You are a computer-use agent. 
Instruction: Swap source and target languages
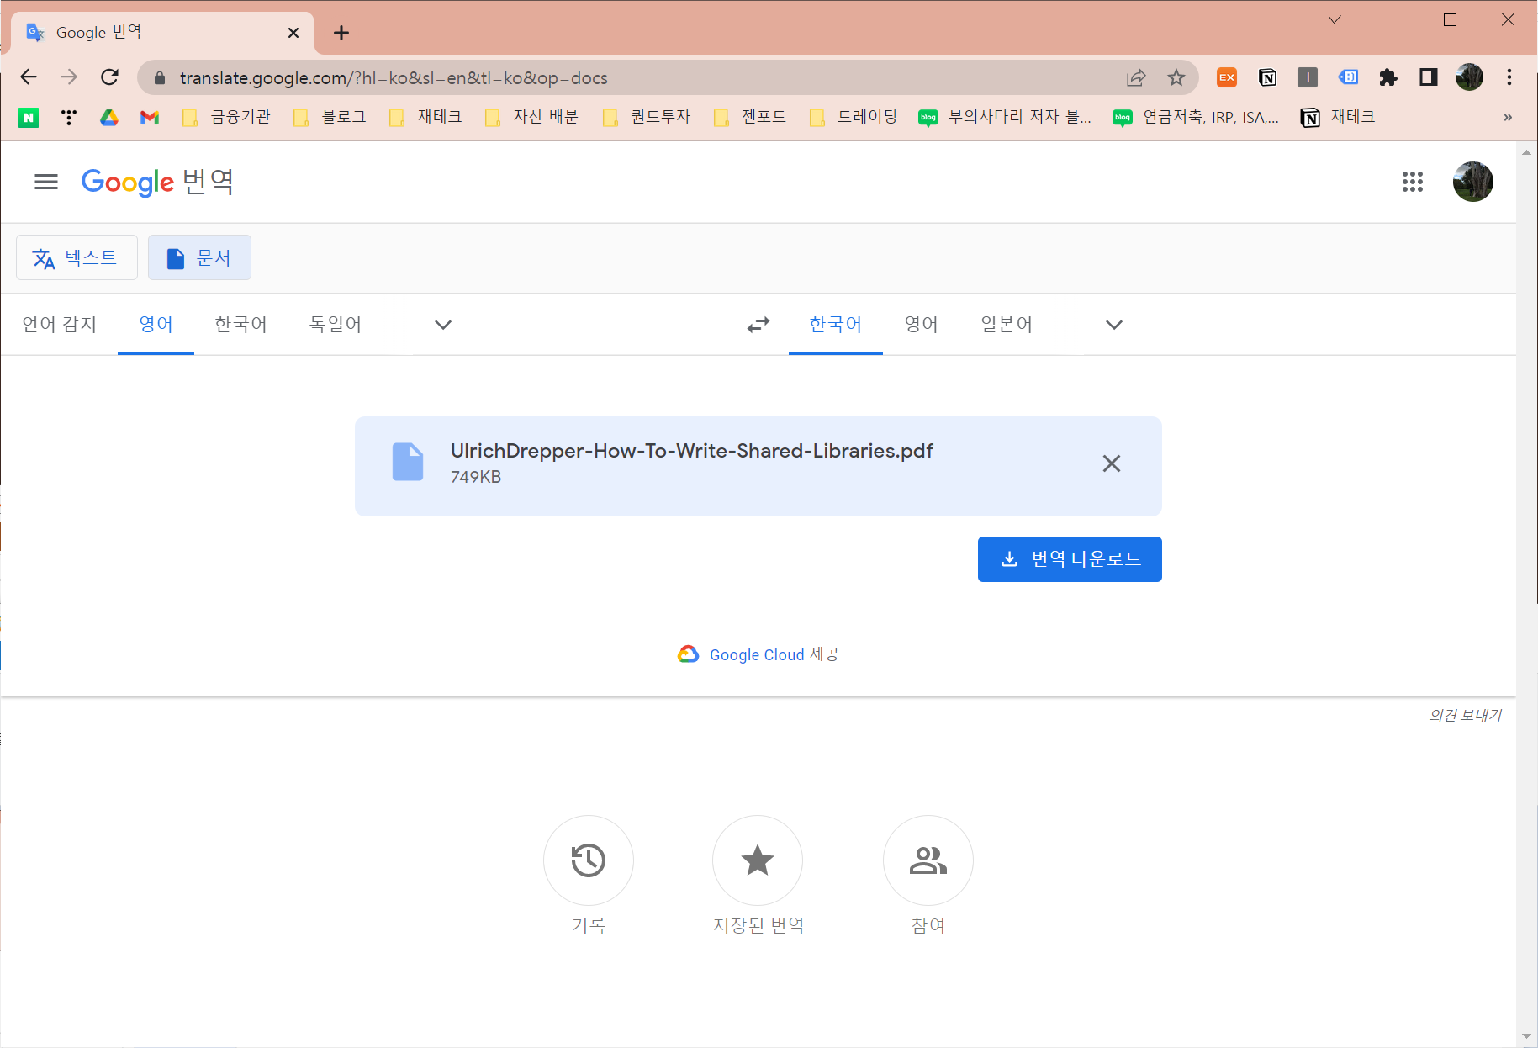pos(758,325)
